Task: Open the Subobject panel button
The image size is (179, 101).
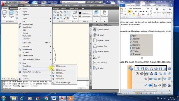Action: [96, 14]
